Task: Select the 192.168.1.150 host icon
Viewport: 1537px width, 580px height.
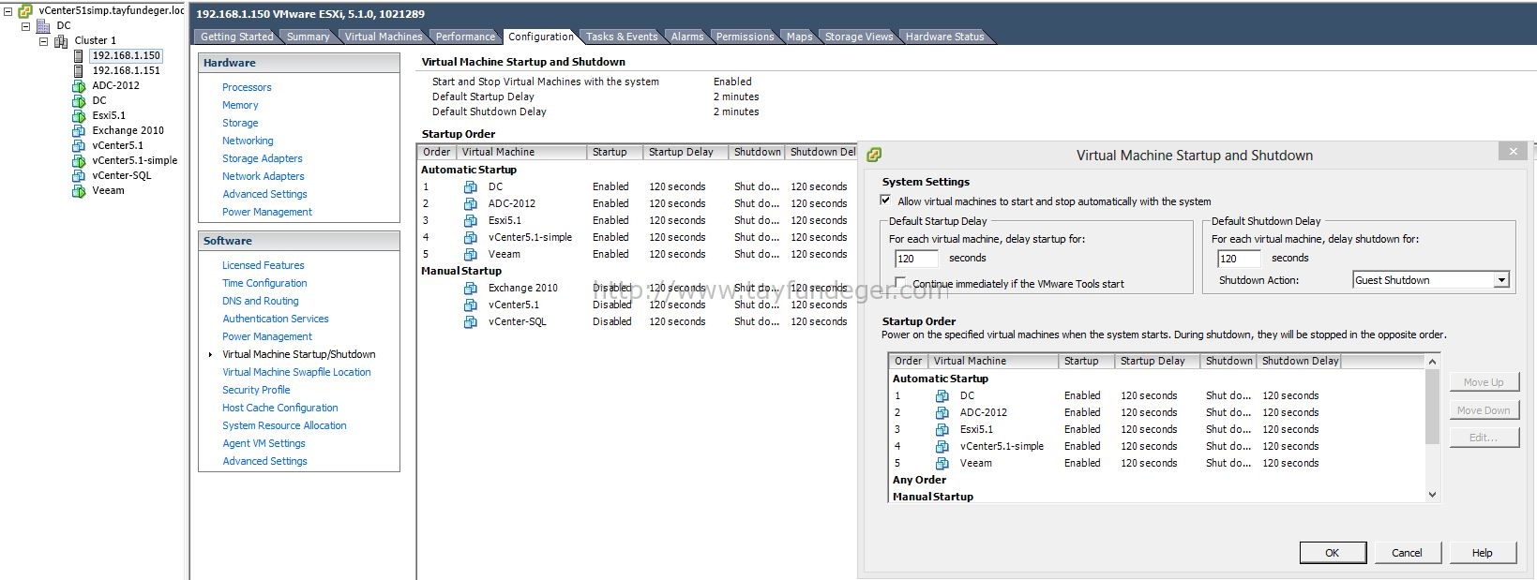Action: point(79,56)
